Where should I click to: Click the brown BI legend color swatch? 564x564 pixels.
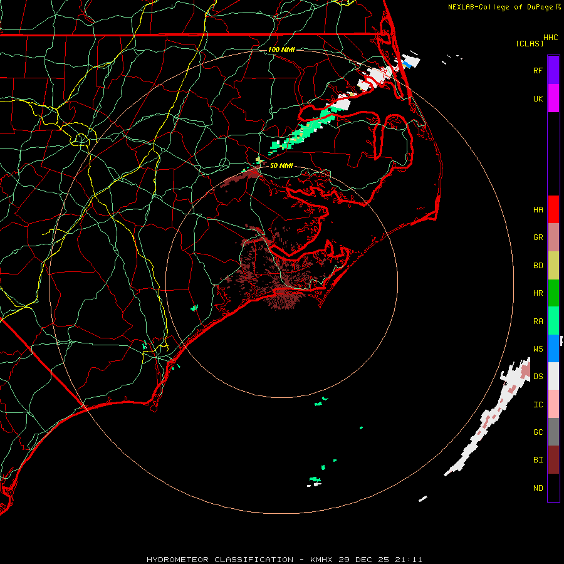point(553,460)
